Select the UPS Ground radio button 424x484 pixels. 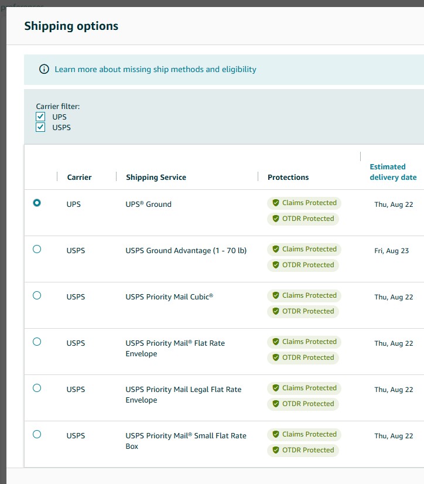(x=37, y=203)
